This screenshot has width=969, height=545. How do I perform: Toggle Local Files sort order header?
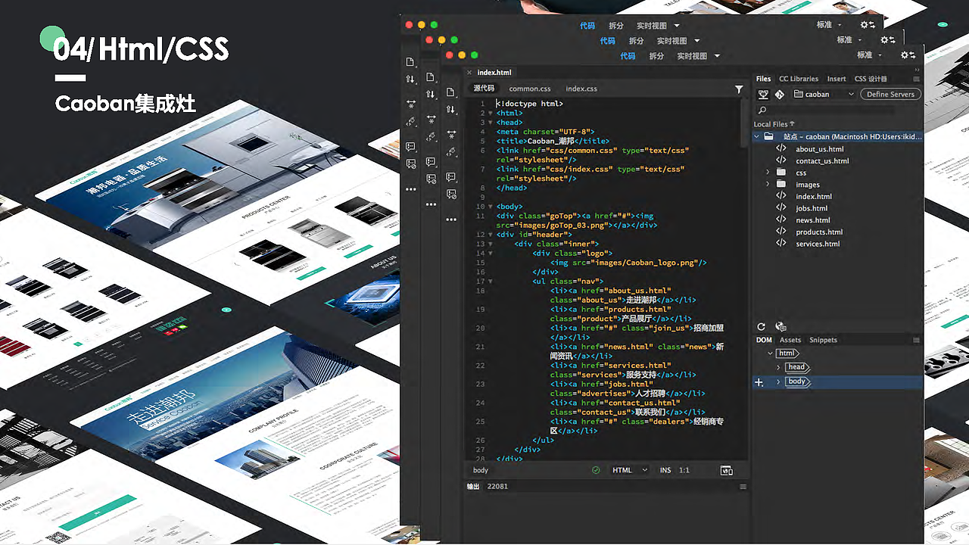[774, 124]
